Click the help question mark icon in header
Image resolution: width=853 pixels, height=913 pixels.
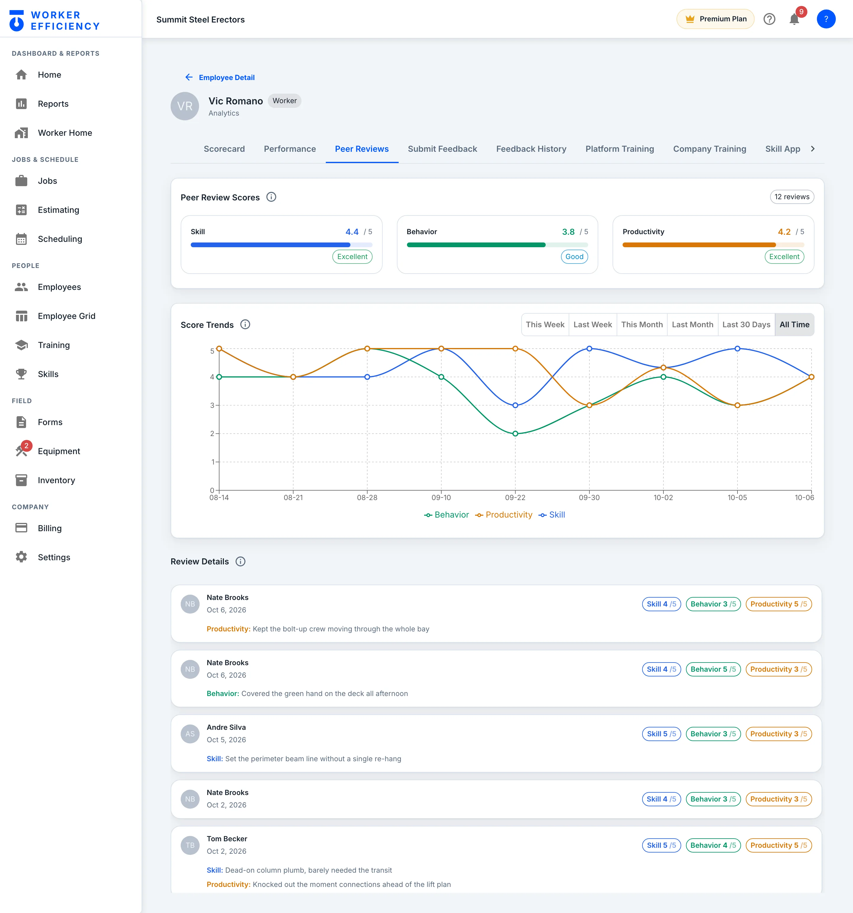point(769,19)
